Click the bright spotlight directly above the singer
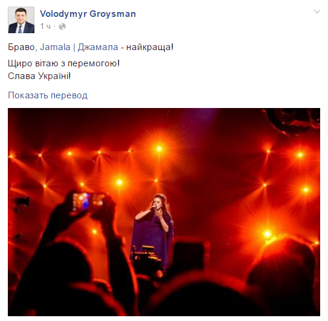 coord(159,149)
